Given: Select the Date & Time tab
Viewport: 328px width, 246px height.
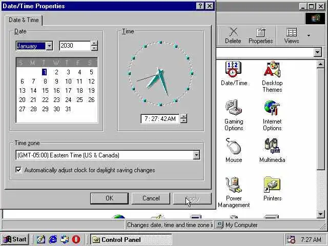Looking at the screenshot, I should pyautogui.click(x=24, y=20).
